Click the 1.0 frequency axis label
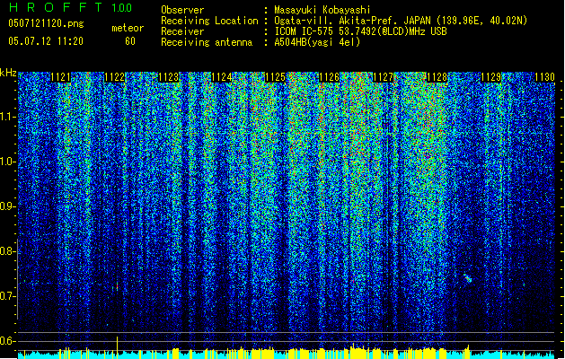Image resolution: width=565 pixels, height=359 pixels. pos(7,162)
